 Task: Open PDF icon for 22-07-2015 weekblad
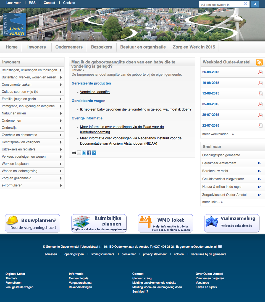pyautogui.click(x=260, y=126)
